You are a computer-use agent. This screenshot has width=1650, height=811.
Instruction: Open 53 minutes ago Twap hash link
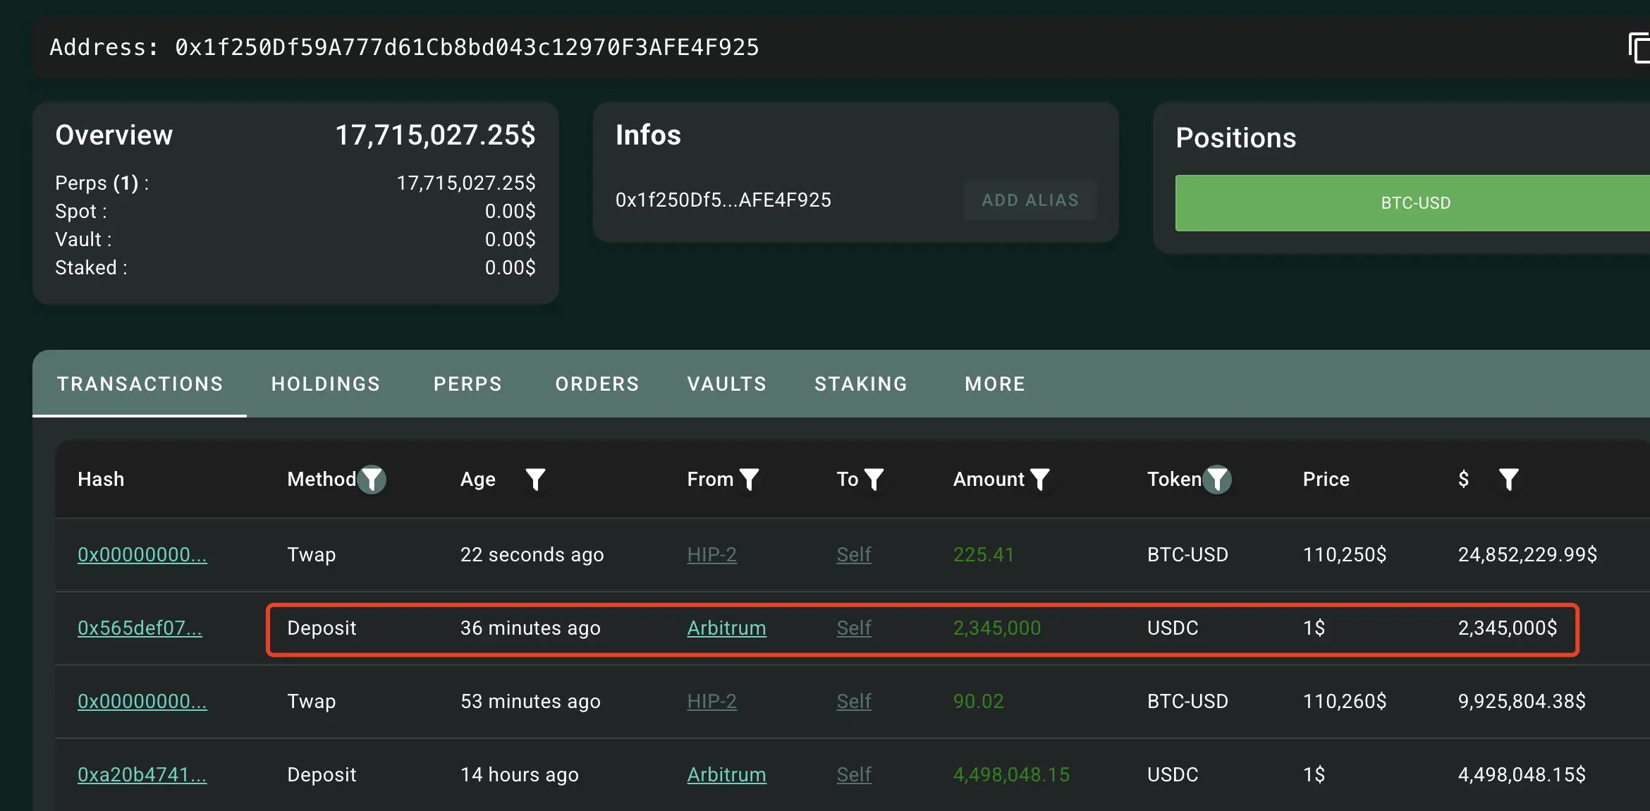(x=142, y=701)
